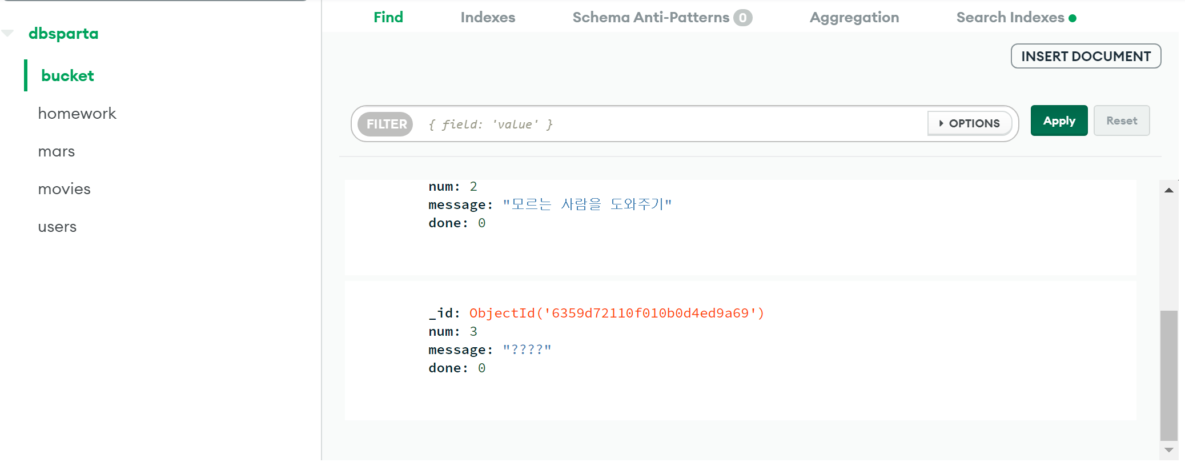The image size is (1185, 474).
Task: Collapse the dbsparta database tree arrow
Action: click(x=7, y=33)
